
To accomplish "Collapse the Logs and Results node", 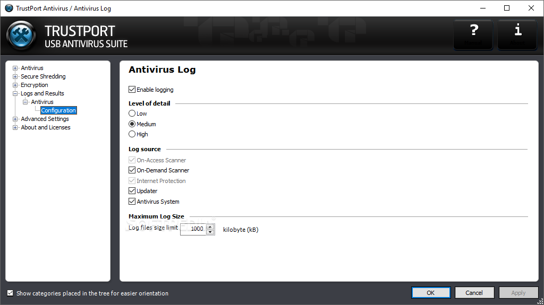I will 15,93.
